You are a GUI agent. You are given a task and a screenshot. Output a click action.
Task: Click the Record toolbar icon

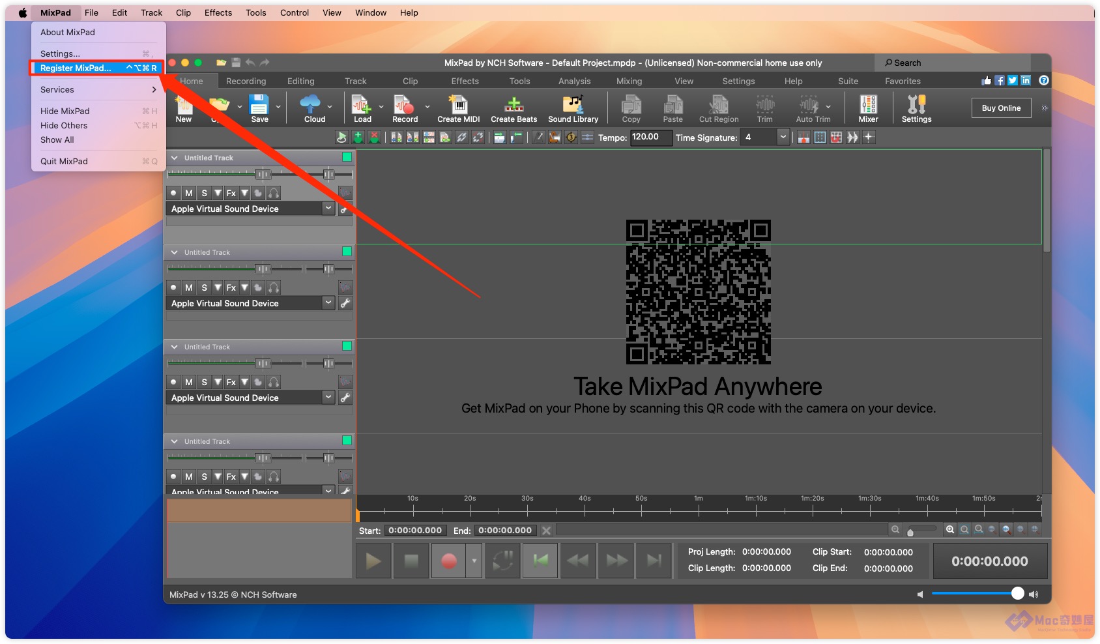[x=405, y=108]
